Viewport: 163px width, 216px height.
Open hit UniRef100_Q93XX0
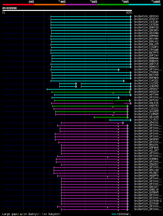point(146,17)
